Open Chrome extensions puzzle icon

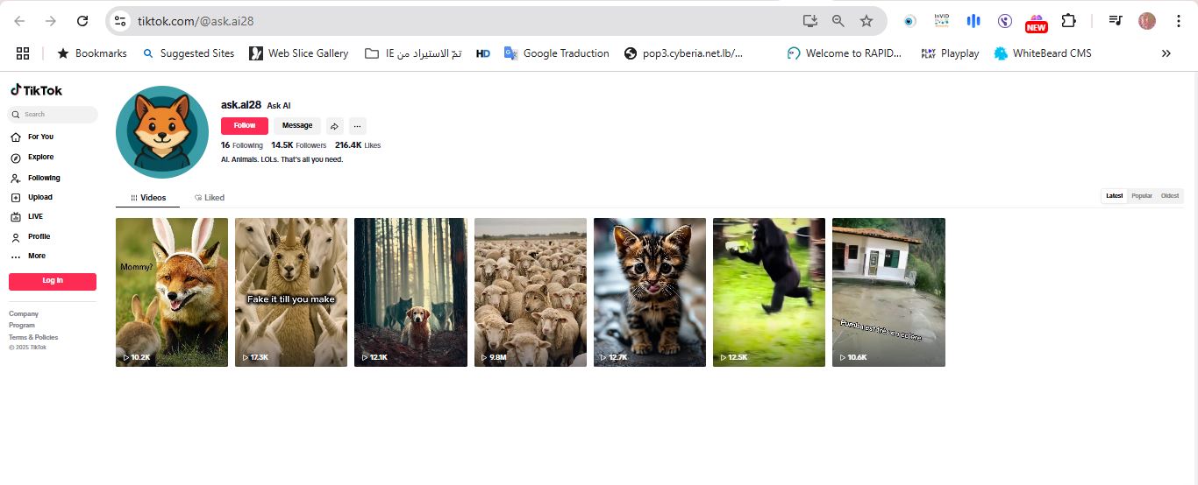click(x=1068, y=21)
